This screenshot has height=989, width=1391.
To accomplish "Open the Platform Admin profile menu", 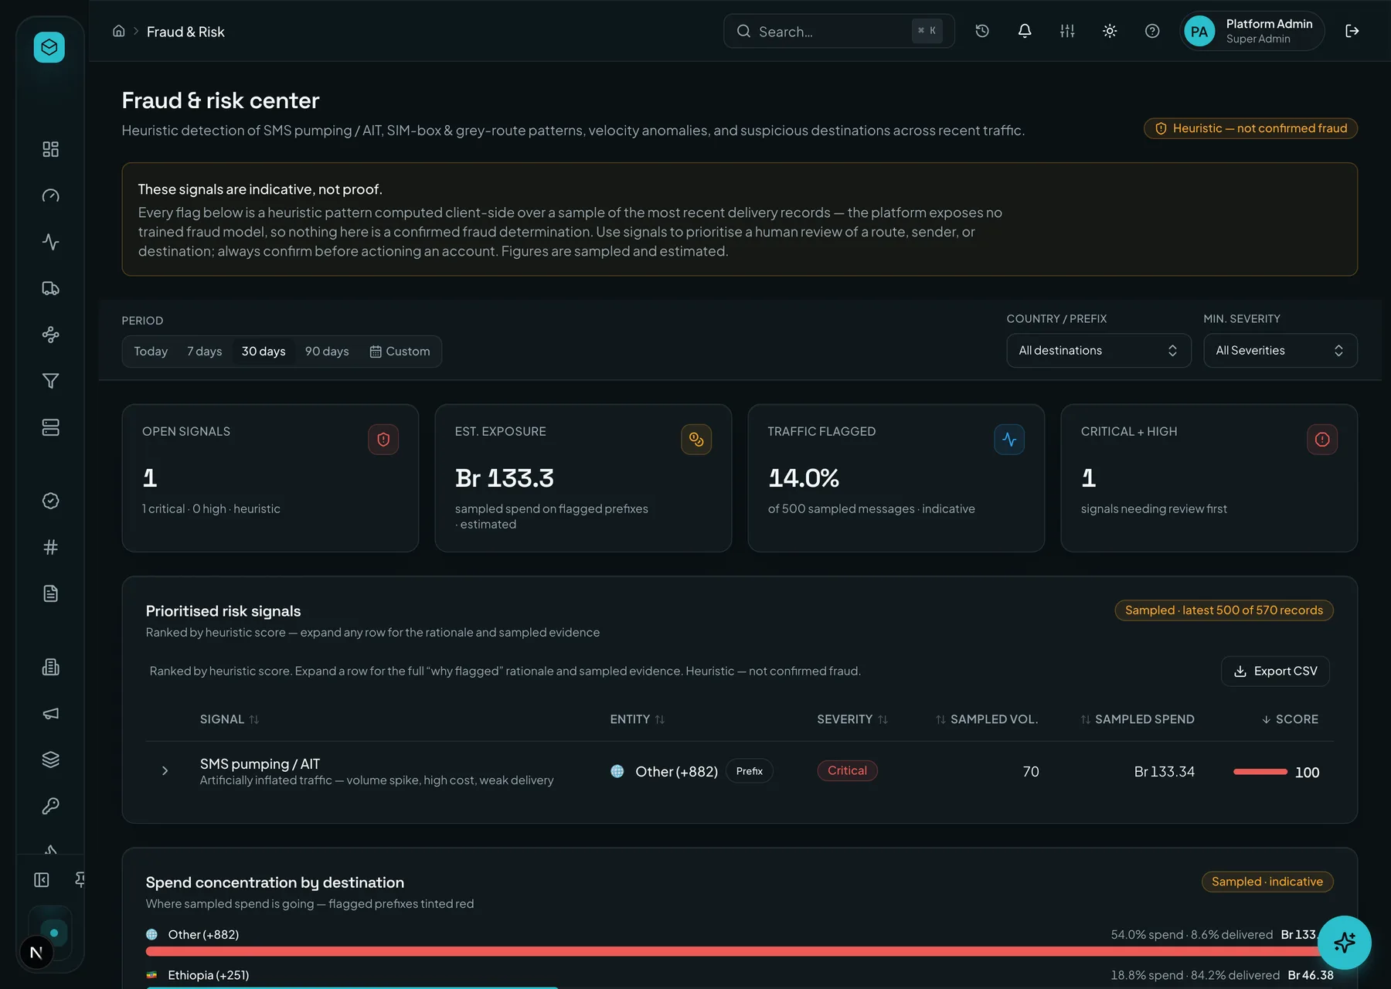I will pos(1252,31).
